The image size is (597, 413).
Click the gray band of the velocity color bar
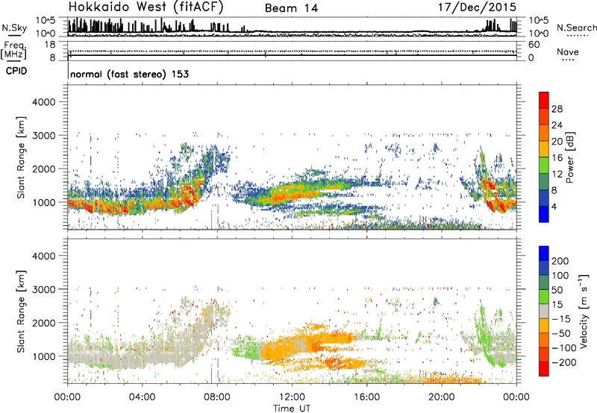coord(544,311)
